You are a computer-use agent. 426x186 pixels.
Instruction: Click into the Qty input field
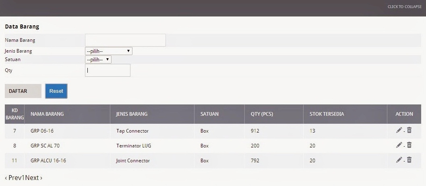[108, 70]
